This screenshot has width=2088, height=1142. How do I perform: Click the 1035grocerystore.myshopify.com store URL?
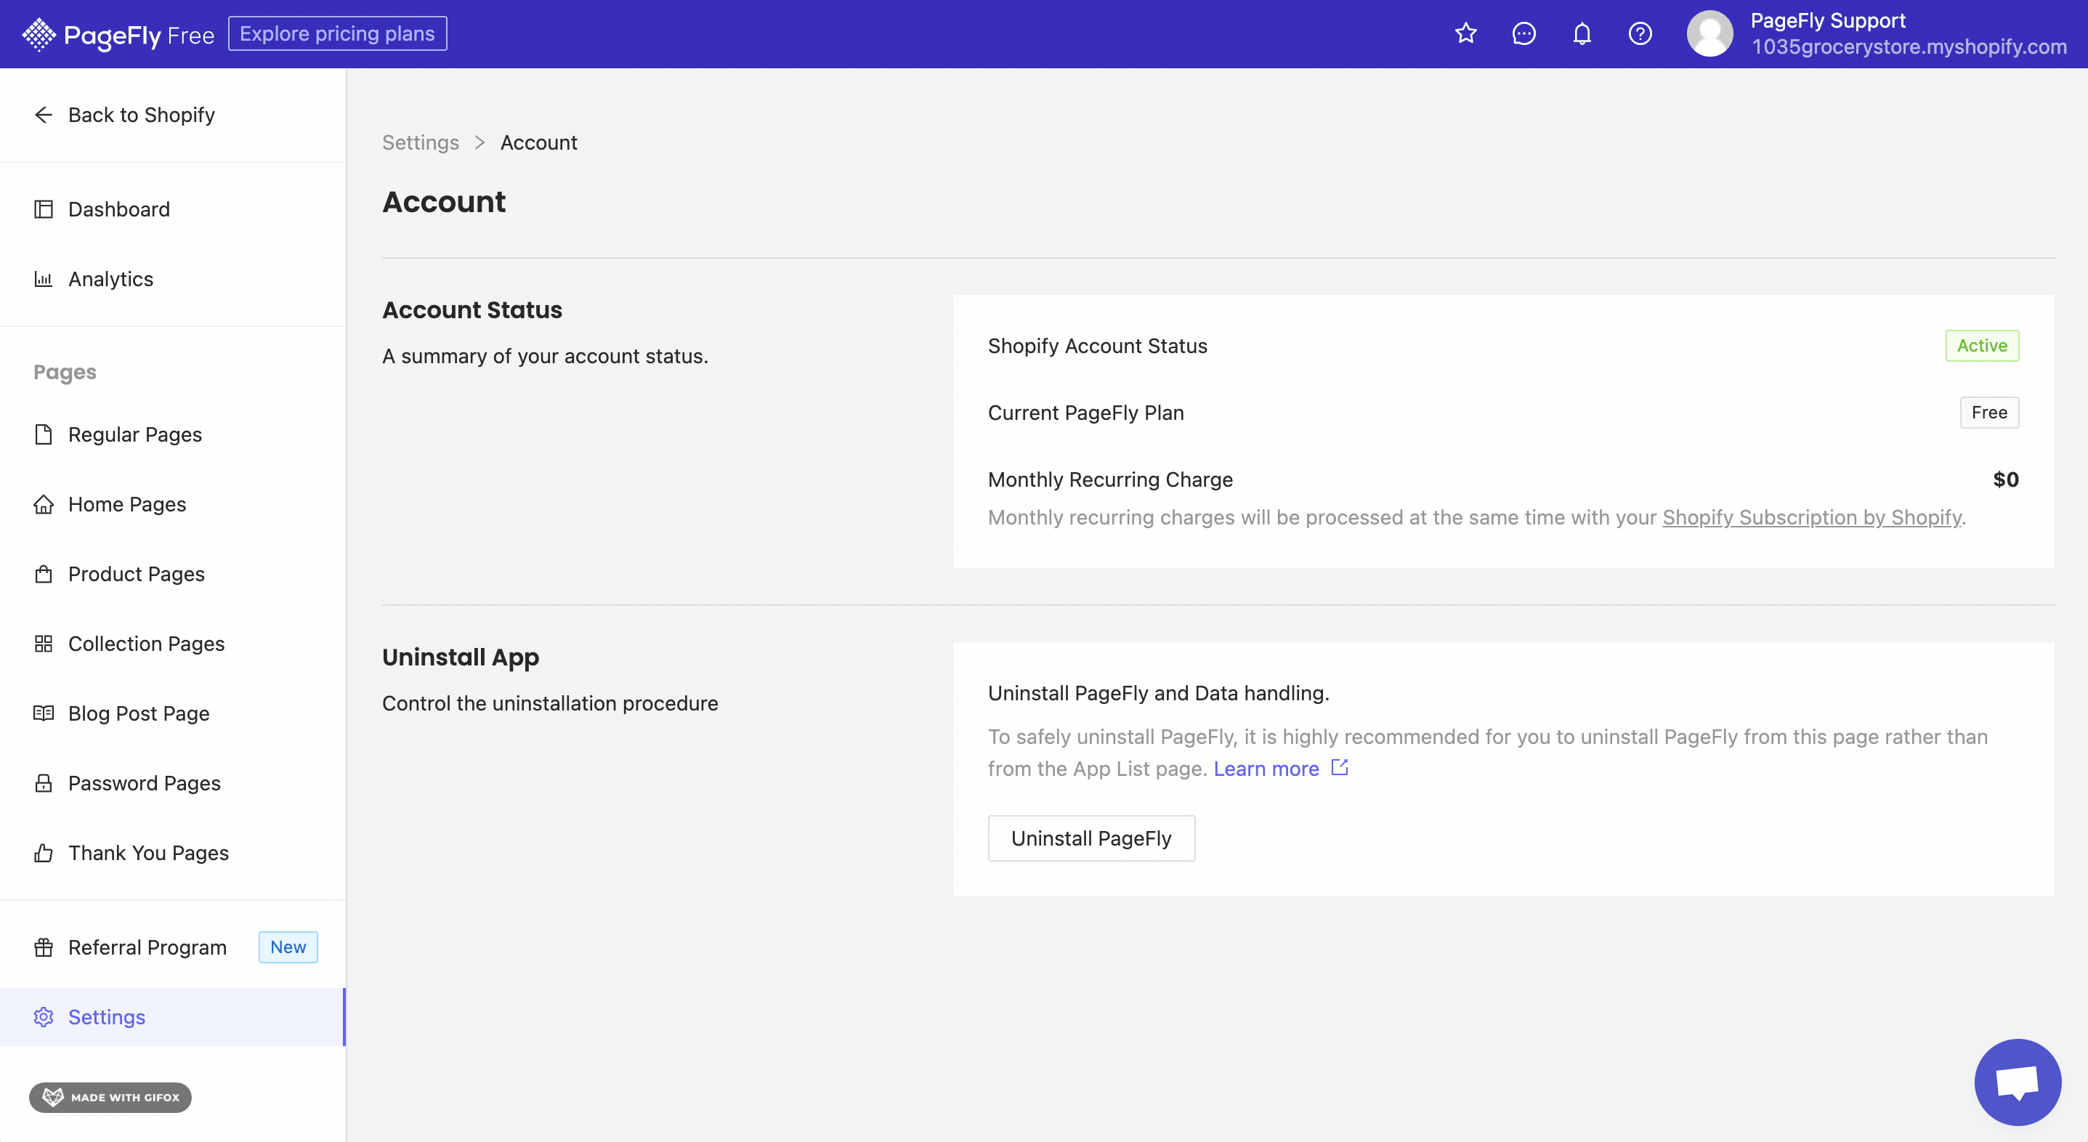1909,47
